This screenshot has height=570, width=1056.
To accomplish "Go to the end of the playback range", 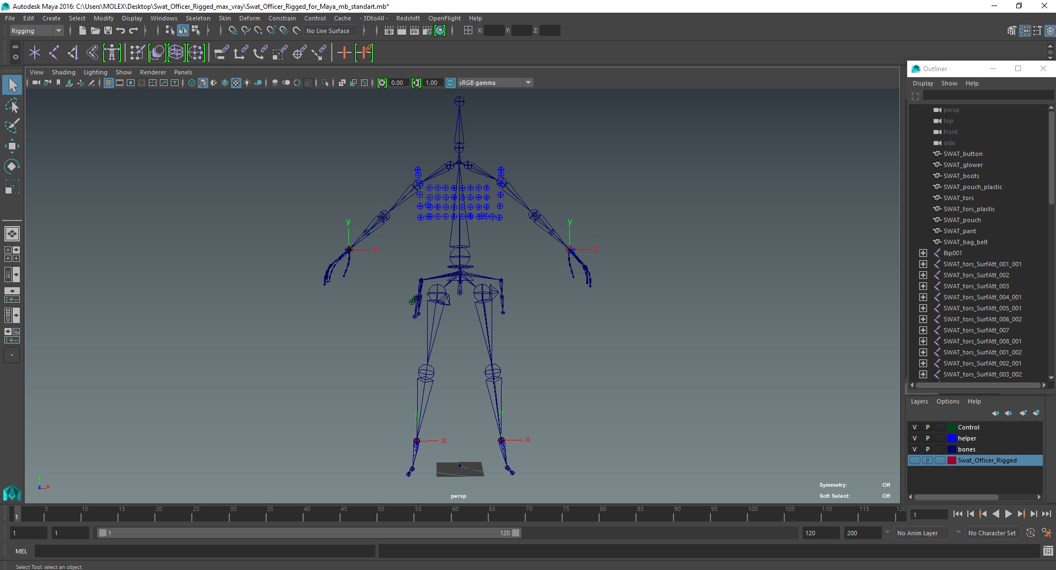I will [1046, 514].
